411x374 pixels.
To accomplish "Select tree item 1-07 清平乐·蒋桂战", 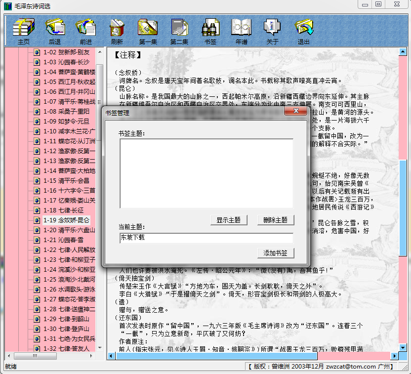I will coord(69,102).
